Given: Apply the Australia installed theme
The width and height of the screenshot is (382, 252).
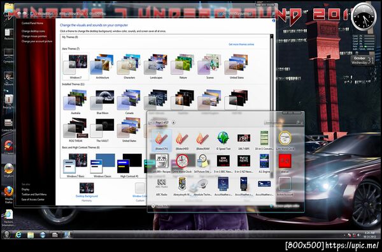Looking at the screenshot, I should pyautogui.click(x=76, y=101).
